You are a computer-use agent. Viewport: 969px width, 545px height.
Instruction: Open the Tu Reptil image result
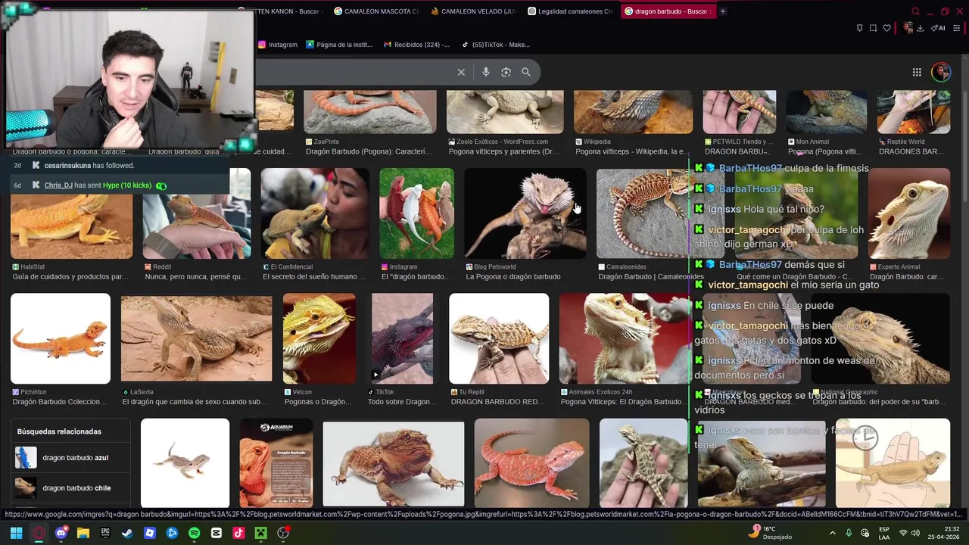(x=499, y=338)
